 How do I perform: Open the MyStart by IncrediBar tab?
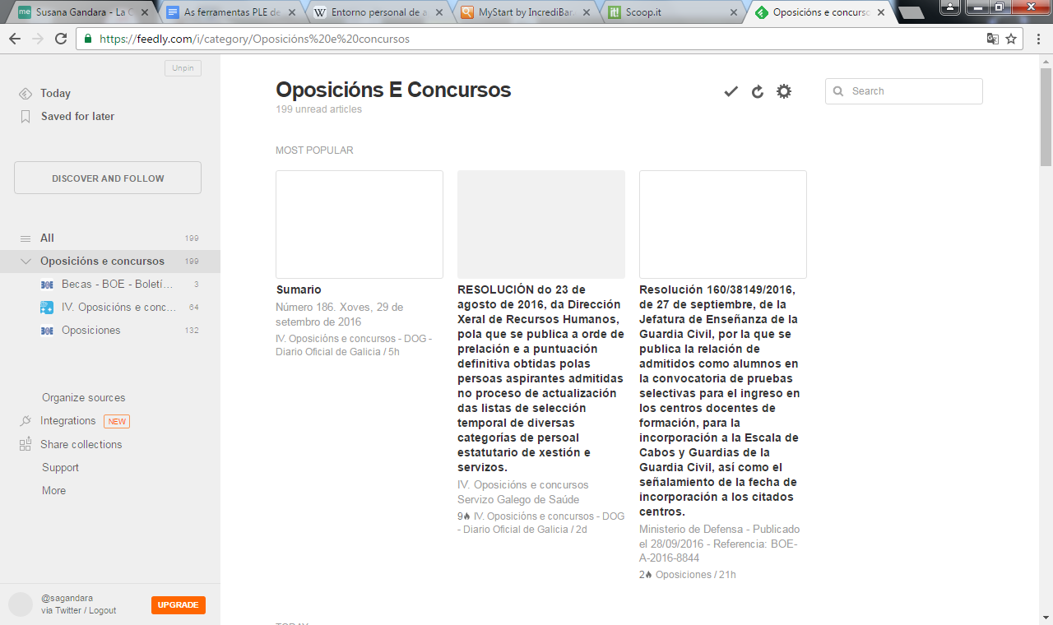pyautogui.click(x=524, y=12)
